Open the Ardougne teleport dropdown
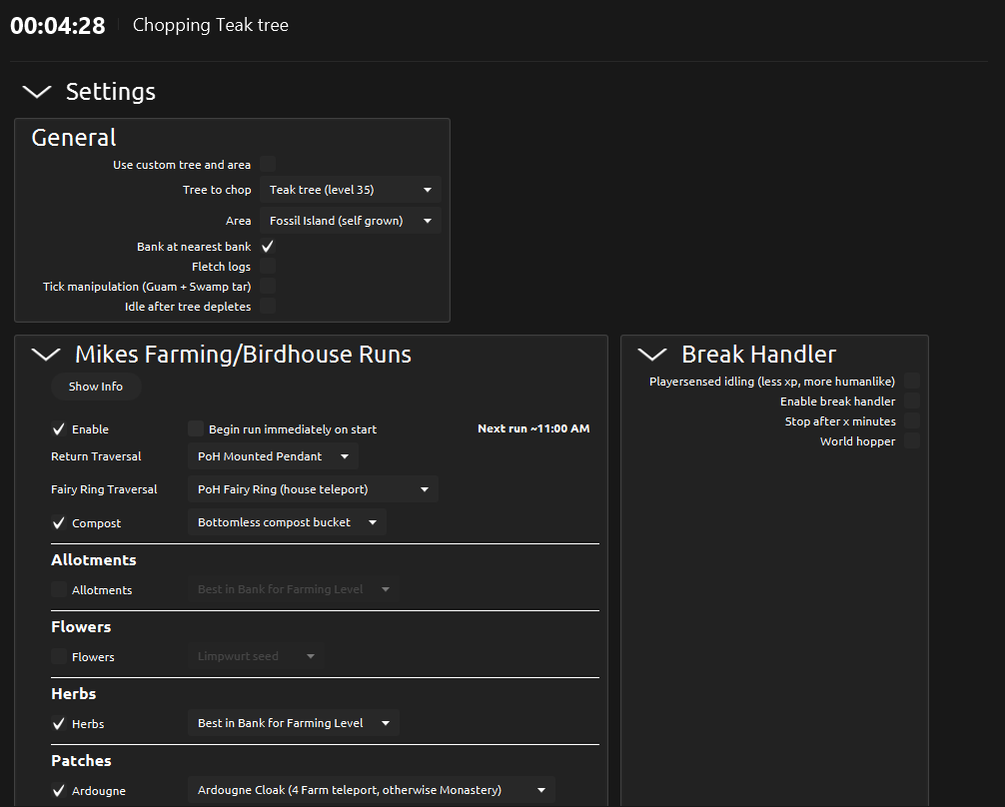 (x=371, y=790)
